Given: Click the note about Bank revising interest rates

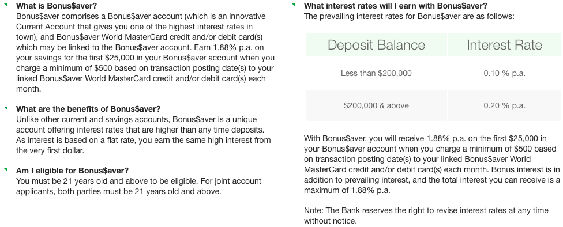Looking at the screenshot, I should point(426,215).
